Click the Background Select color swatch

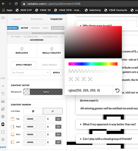(x=43, y=92)
